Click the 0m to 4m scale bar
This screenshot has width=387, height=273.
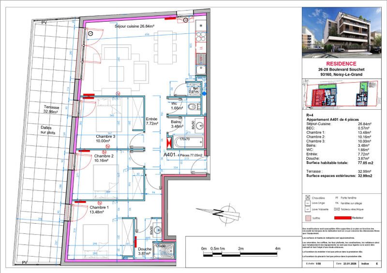click(x=240, y=253)
